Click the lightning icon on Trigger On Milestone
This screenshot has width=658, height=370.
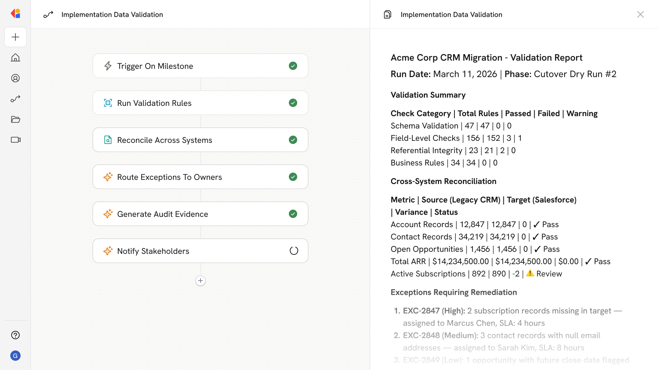(x=108, y=66)
